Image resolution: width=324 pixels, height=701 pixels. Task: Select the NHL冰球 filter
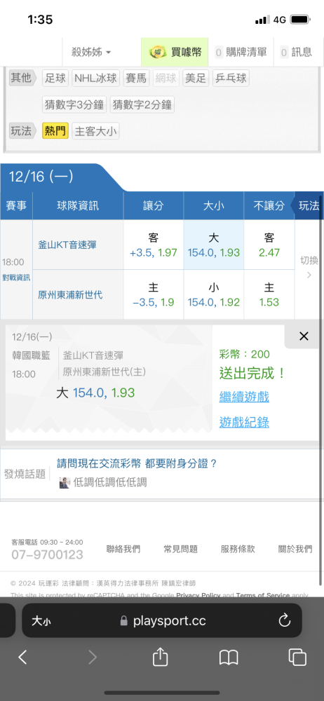95,79
